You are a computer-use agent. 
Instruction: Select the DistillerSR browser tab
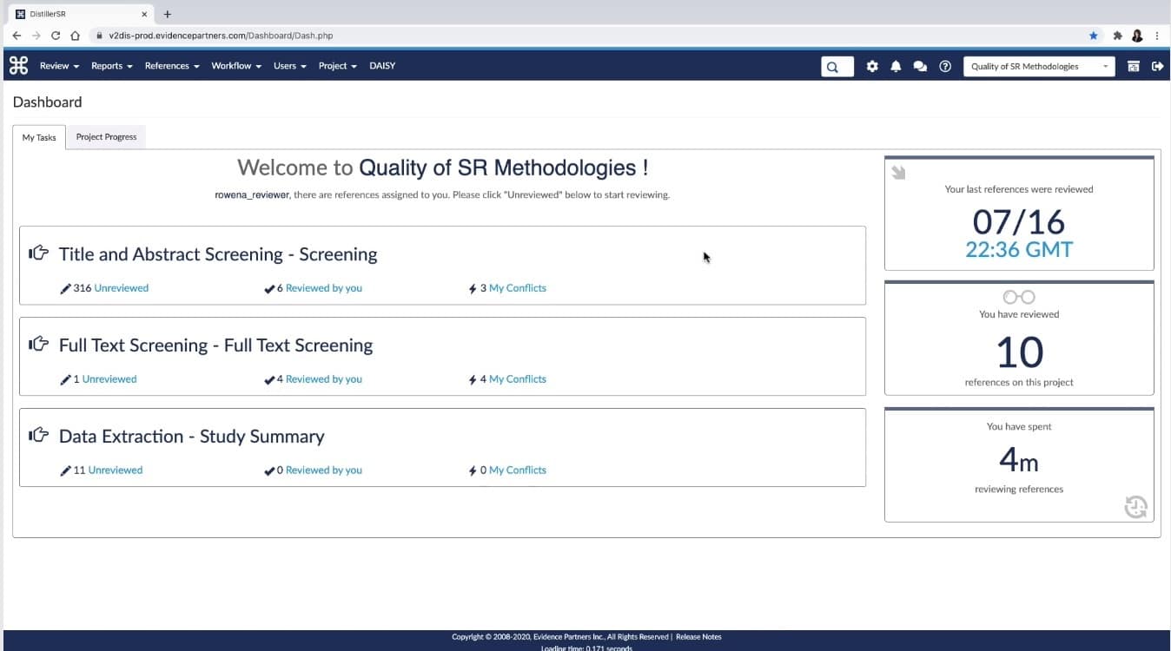[x=81, y=14]
